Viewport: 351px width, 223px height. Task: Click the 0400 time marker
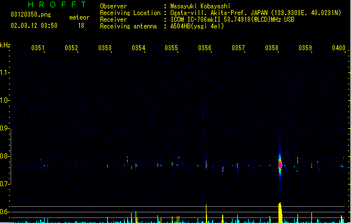[339, 48]
